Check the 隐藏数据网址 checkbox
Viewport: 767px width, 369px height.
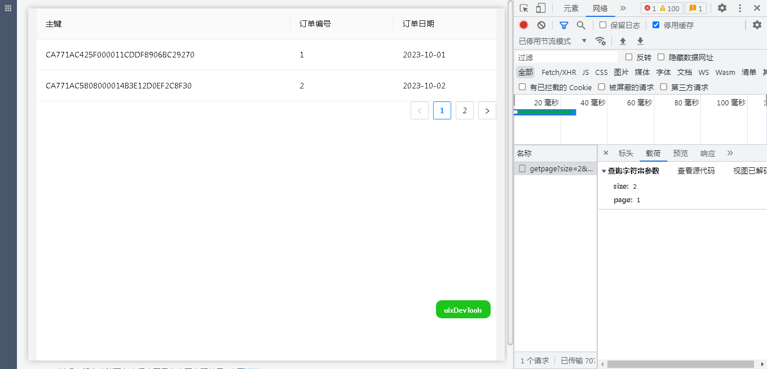click(661, 57)
